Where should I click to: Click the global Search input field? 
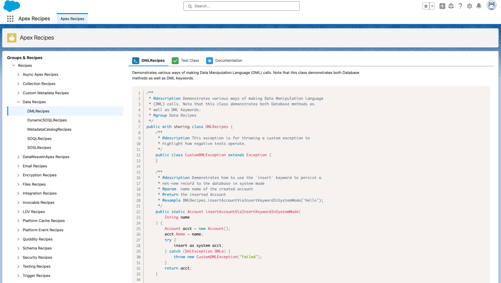[x=241, y=6]
